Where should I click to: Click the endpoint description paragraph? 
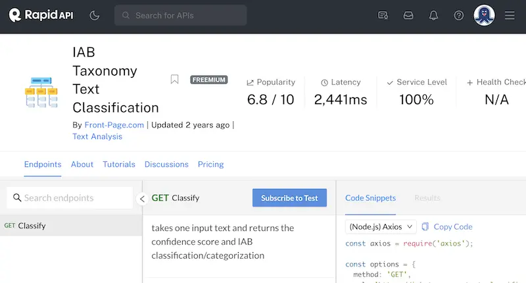(223, 242)
